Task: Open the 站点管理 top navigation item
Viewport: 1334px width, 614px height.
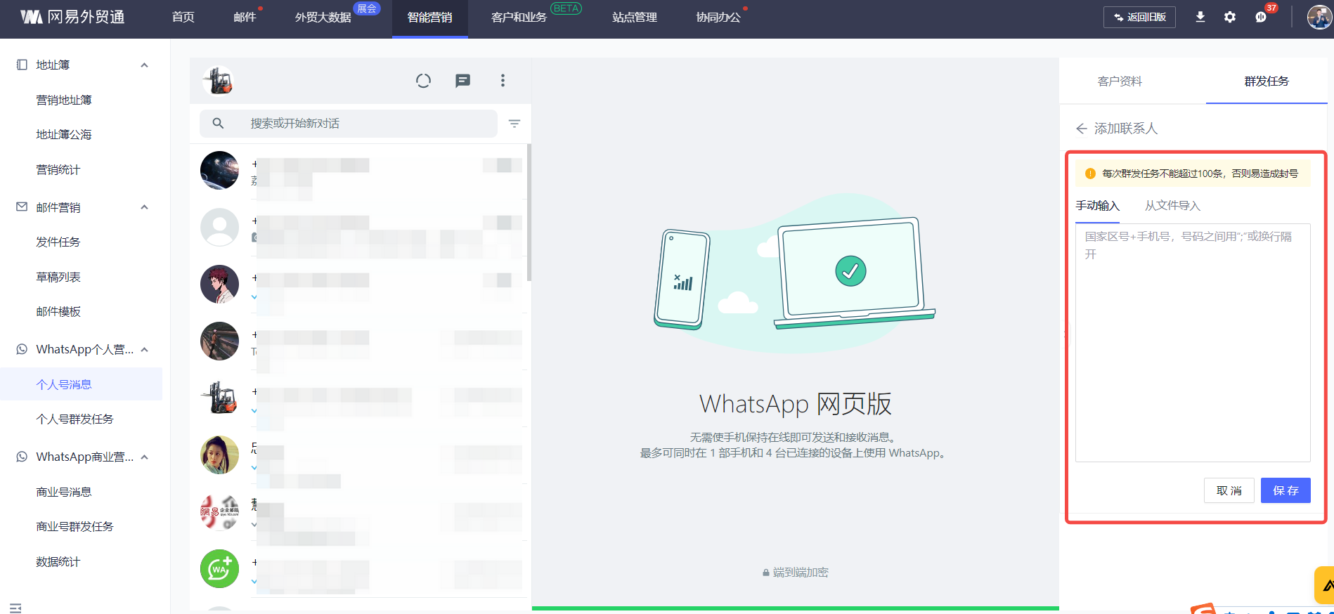Action: pyautogui.click(x=635, y=17)
